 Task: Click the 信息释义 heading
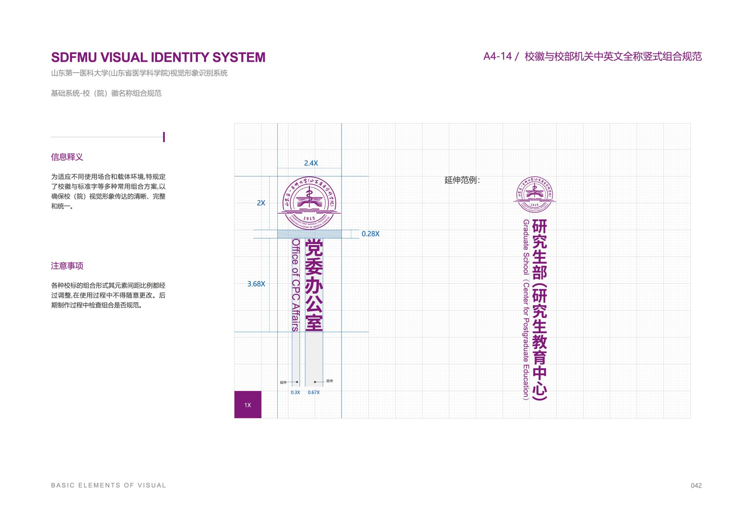point(67,157)
